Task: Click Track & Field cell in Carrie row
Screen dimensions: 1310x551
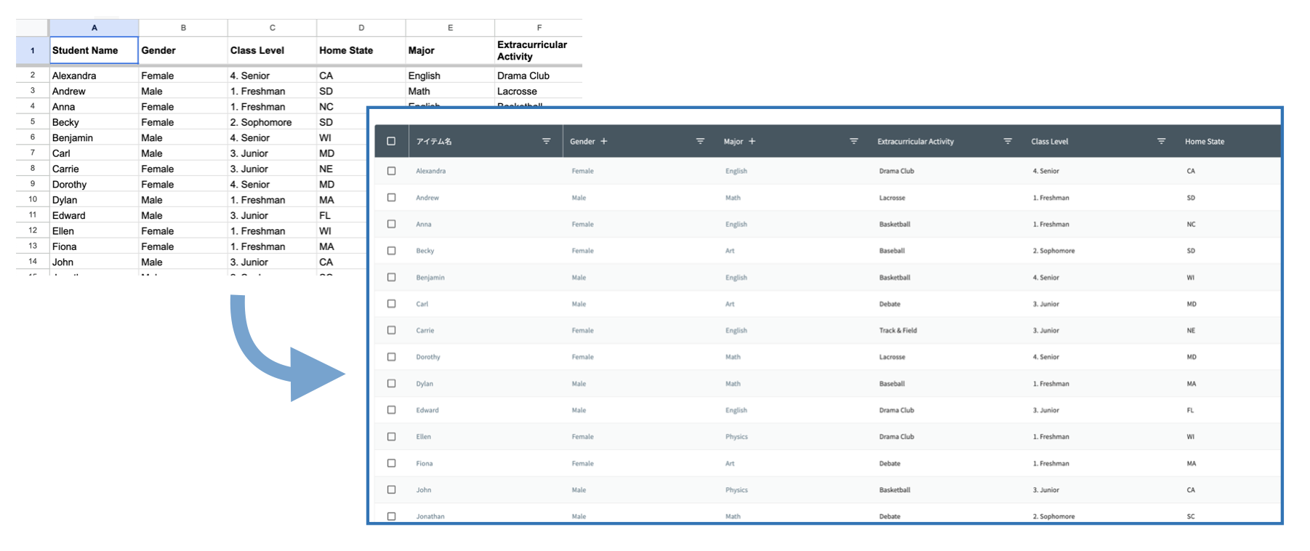Action: pos(898,330)
